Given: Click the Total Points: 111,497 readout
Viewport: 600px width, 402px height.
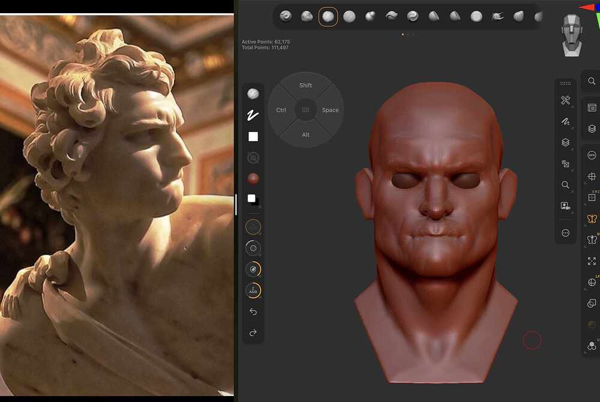Looking at the screenshot, I should click(265, 47).
